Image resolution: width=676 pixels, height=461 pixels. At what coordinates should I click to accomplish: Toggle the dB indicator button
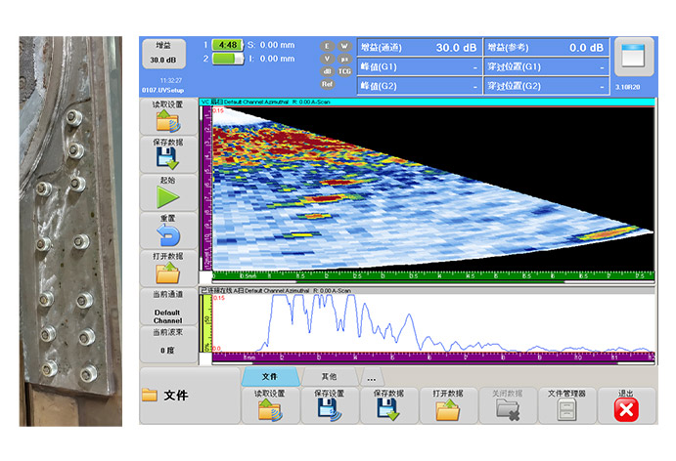(x=327, y=71)
